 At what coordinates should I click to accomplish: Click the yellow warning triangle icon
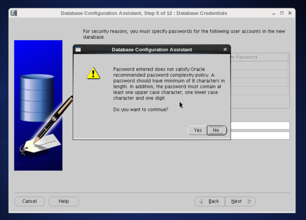(x=93, y=73)
